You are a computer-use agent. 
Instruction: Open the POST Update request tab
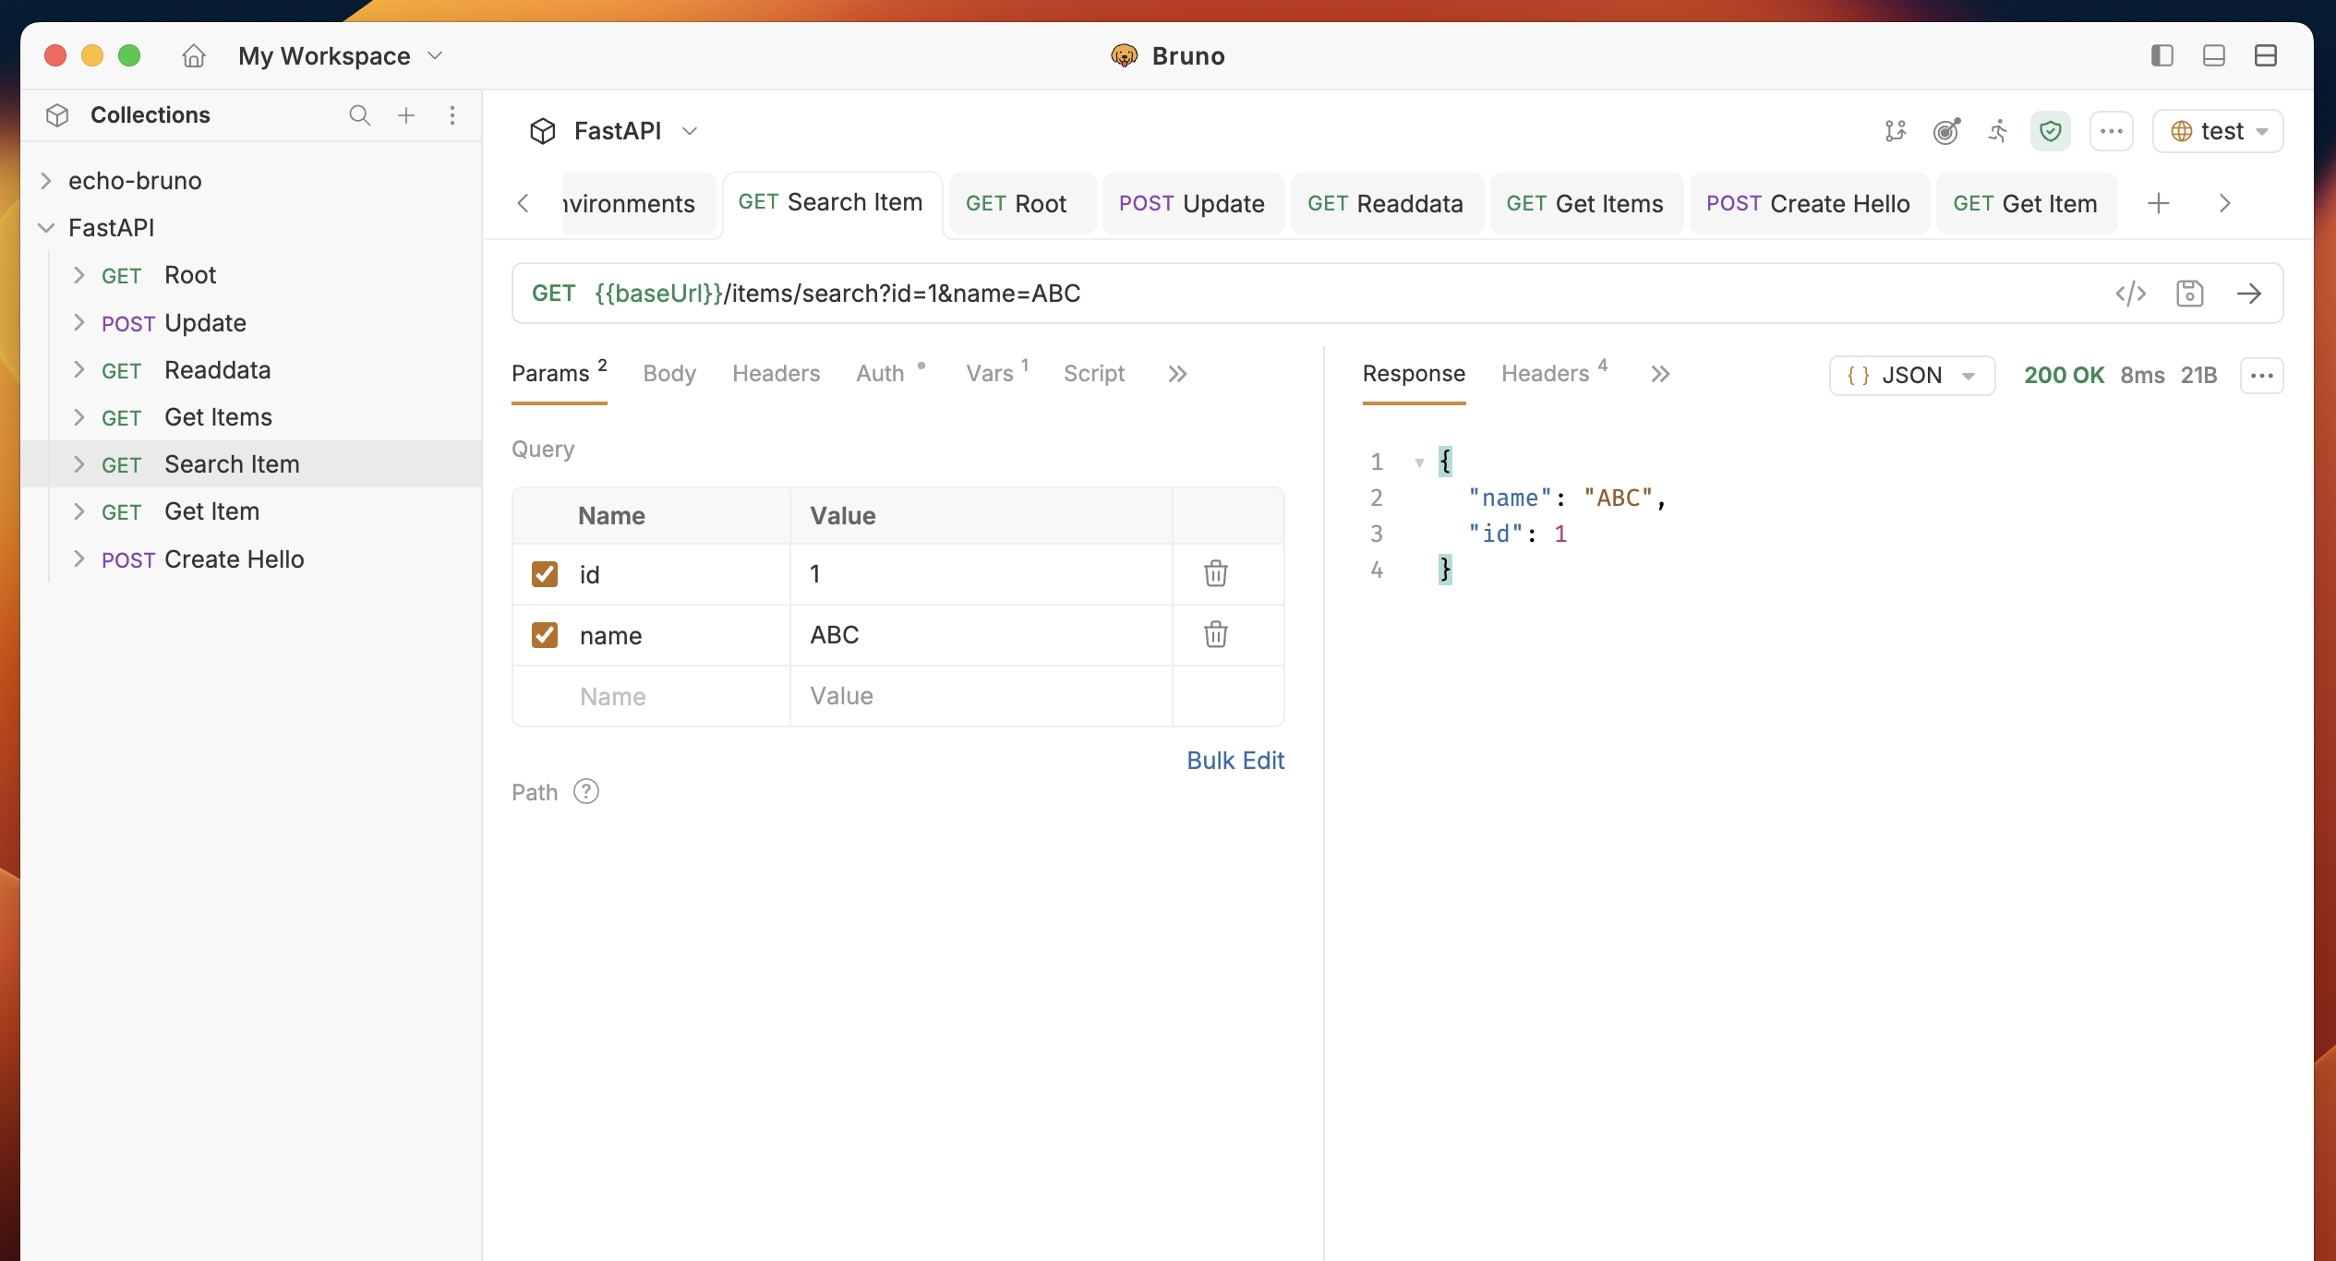click(x=1191, y=203)
